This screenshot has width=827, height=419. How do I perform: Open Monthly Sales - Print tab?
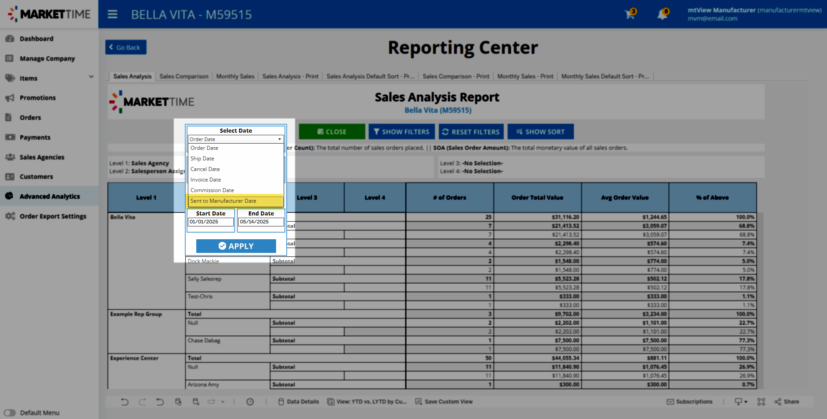pos(525,76)
